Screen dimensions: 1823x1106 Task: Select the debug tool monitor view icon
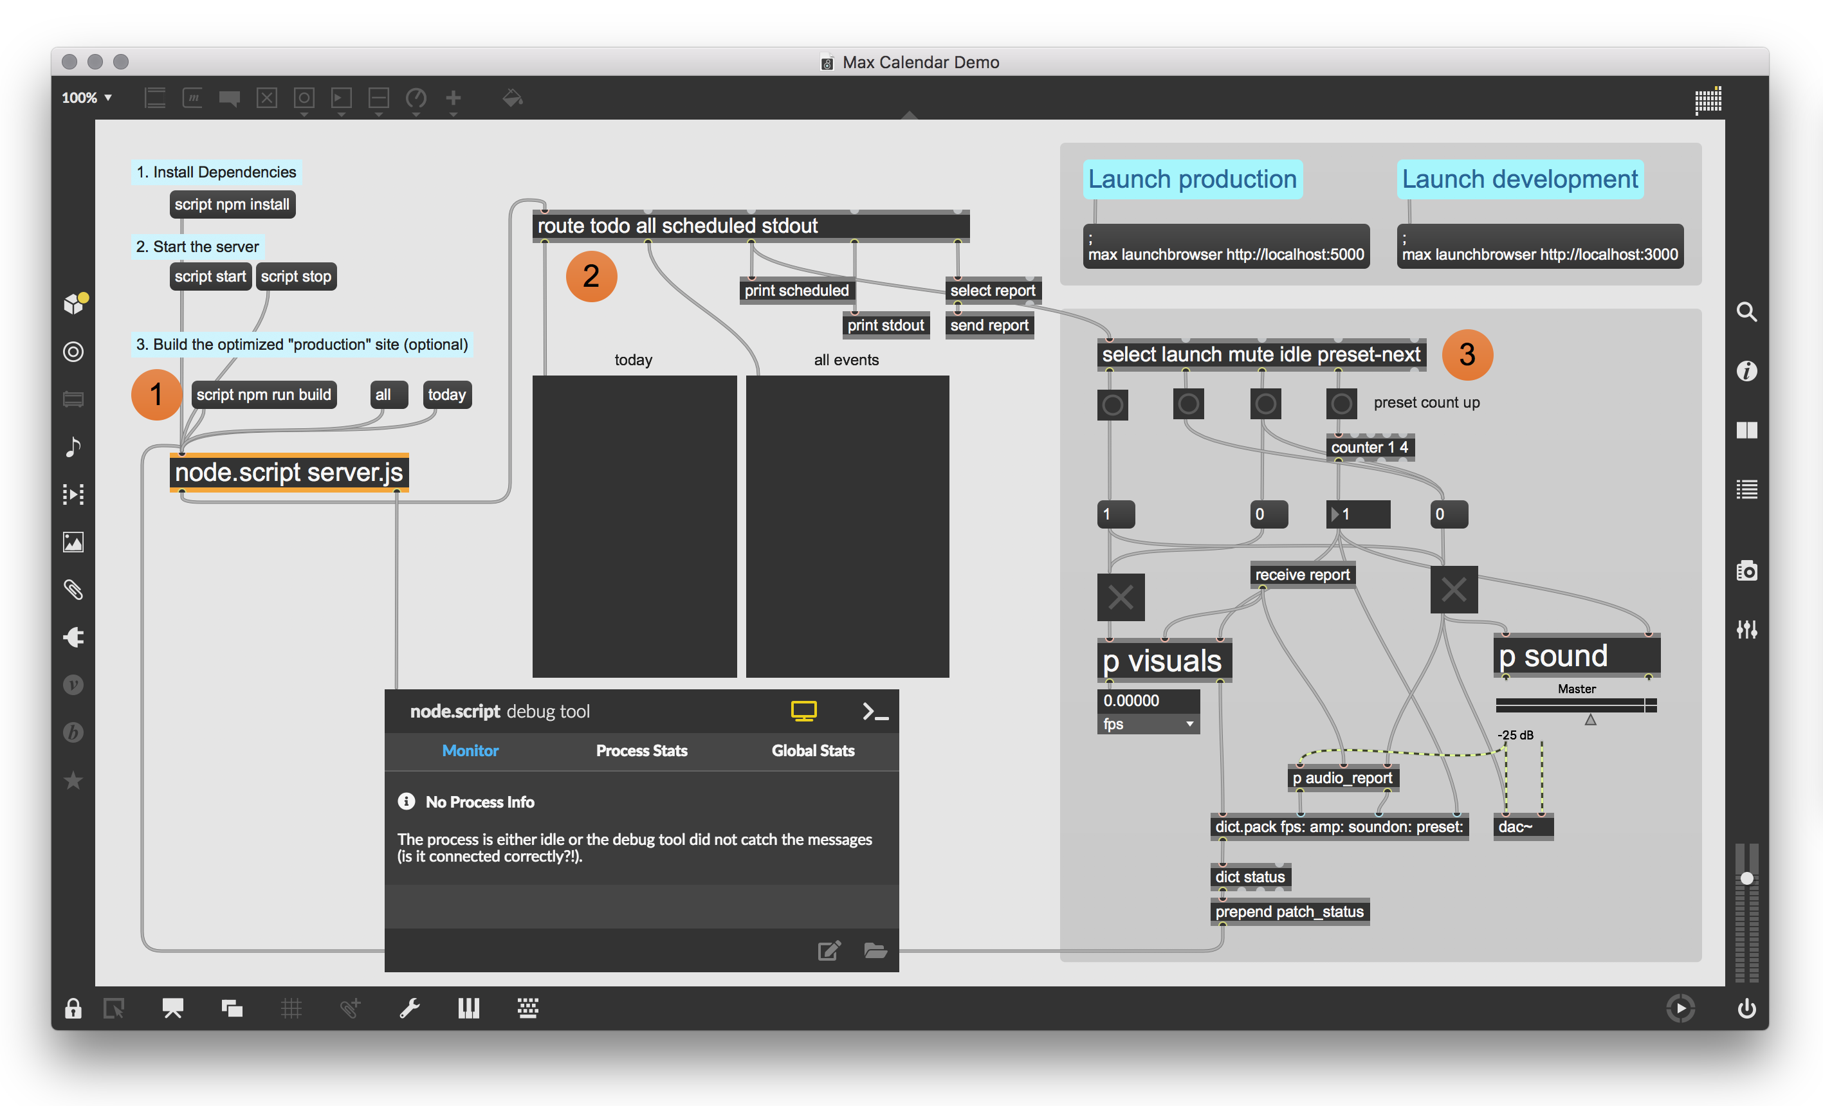[x=803, y=711]
